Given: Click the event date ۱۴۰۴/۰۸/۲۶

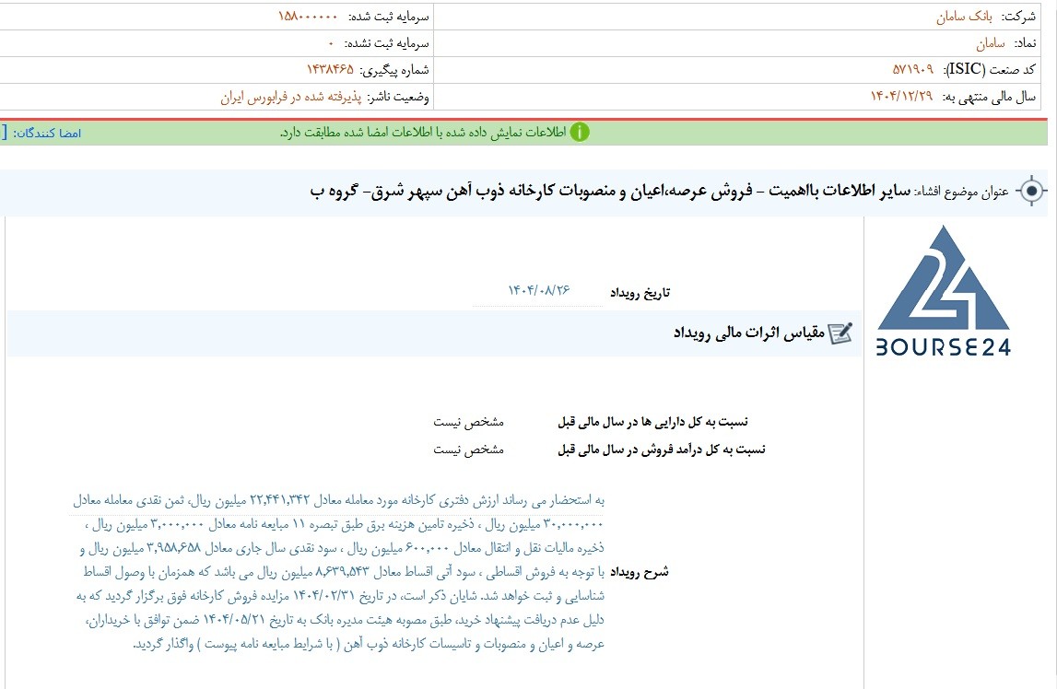Looking at the screenshot, I should (x=538, y=290).
